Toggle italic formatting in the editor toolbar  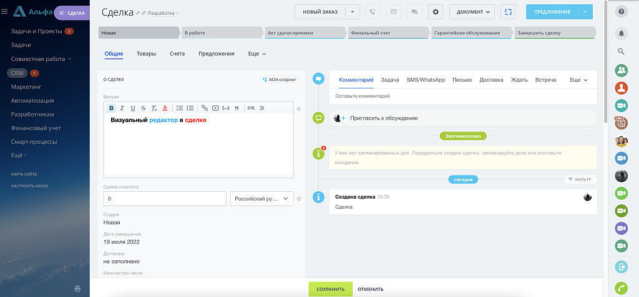tap(122, 108)
